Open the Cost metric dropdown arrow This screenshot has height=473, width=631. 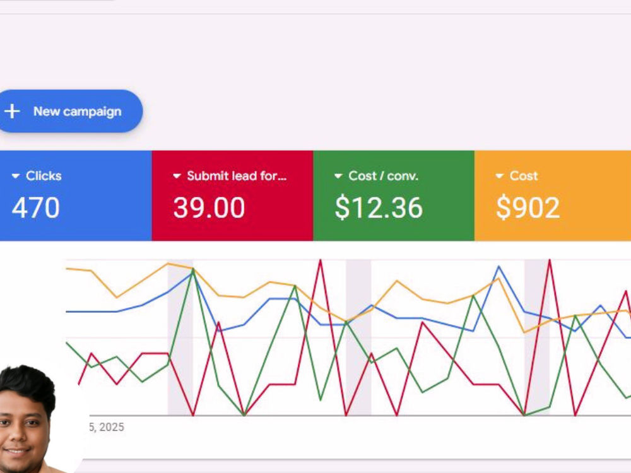click(499, 176)
